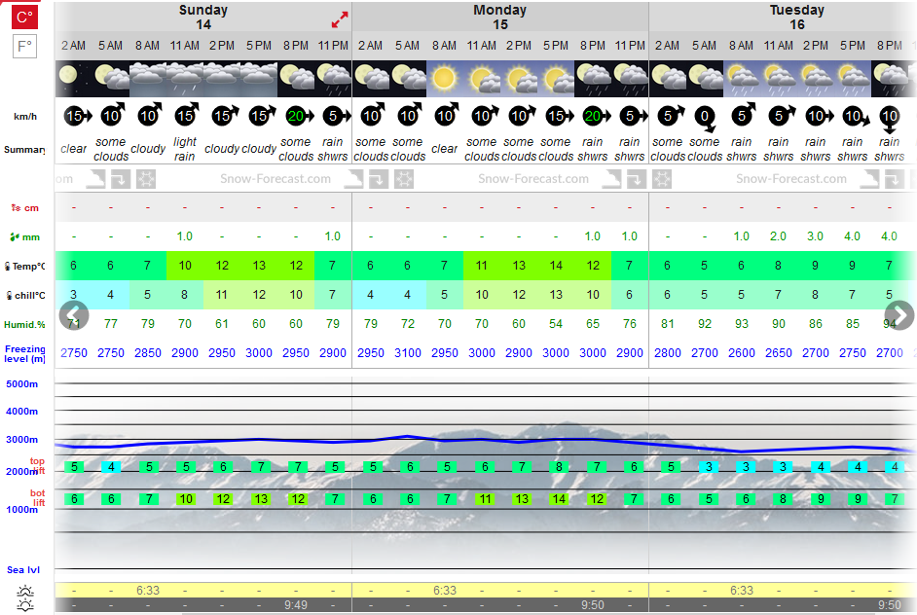Click Monday 5 PM humidity value 54
This screenshot has height=615, width=917.
[x=556, y=324]
